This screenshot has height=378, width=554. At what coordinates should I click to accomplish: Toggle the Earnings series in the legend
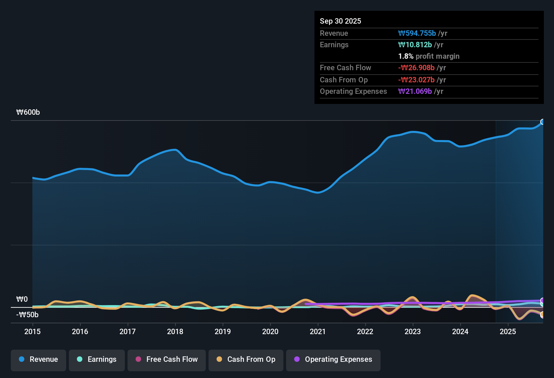[x=97, y=360]
